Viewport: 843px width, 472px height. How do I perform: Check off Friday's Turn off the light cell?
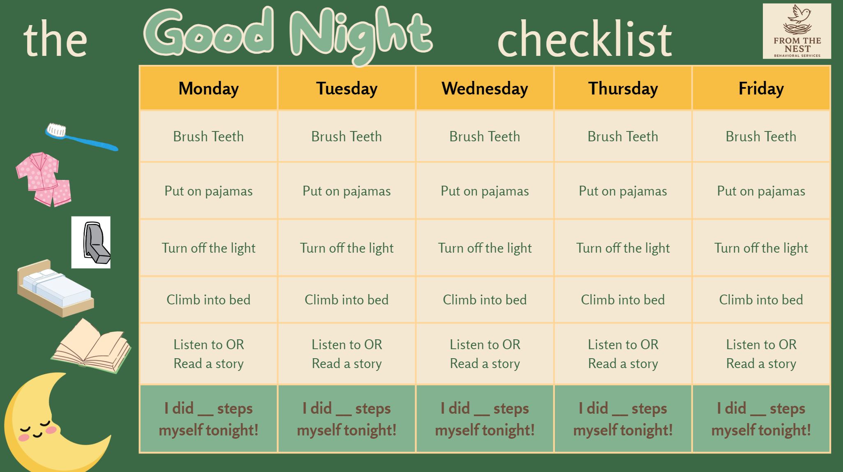[x=761, y=248]
